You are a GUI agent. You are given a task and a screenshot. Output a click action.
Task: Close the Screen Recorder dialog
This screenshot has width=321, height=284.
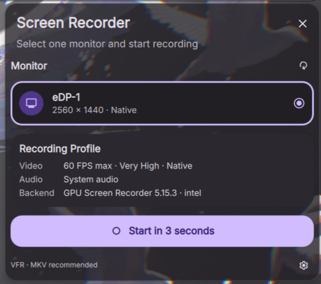[x=303, y=24]
